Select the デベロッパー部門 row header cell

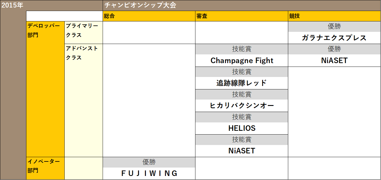click(45, 30)
